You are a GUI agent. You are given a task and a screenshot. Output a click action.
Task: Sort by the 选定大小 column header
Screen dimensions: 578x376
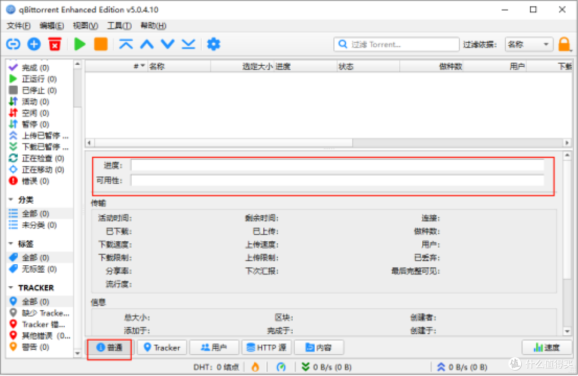[242, 66]
